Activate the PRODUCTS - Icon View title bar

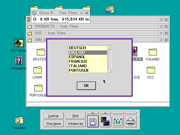pos(95,26)
